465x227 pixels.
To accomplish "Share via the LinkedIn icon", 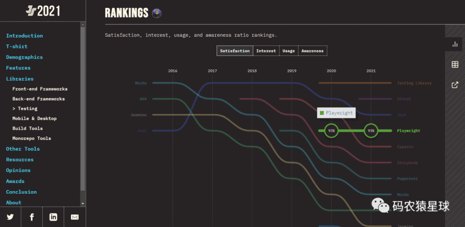I will click(x=53, y=217).
